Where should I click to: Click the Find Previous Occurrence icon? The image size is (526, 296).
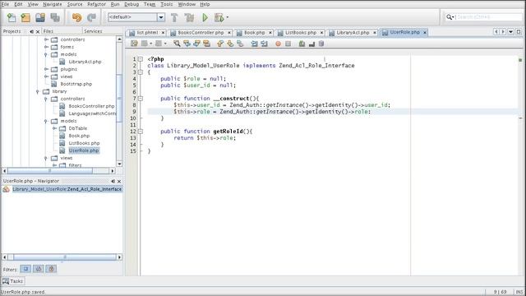(x=187, y=44)
